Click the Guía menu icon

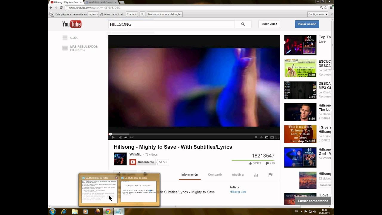(x=65, y=38)
